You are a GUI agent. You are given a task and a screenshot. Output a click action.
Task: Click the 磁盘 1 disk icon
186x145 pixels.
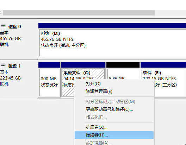(x=3, y=65)
